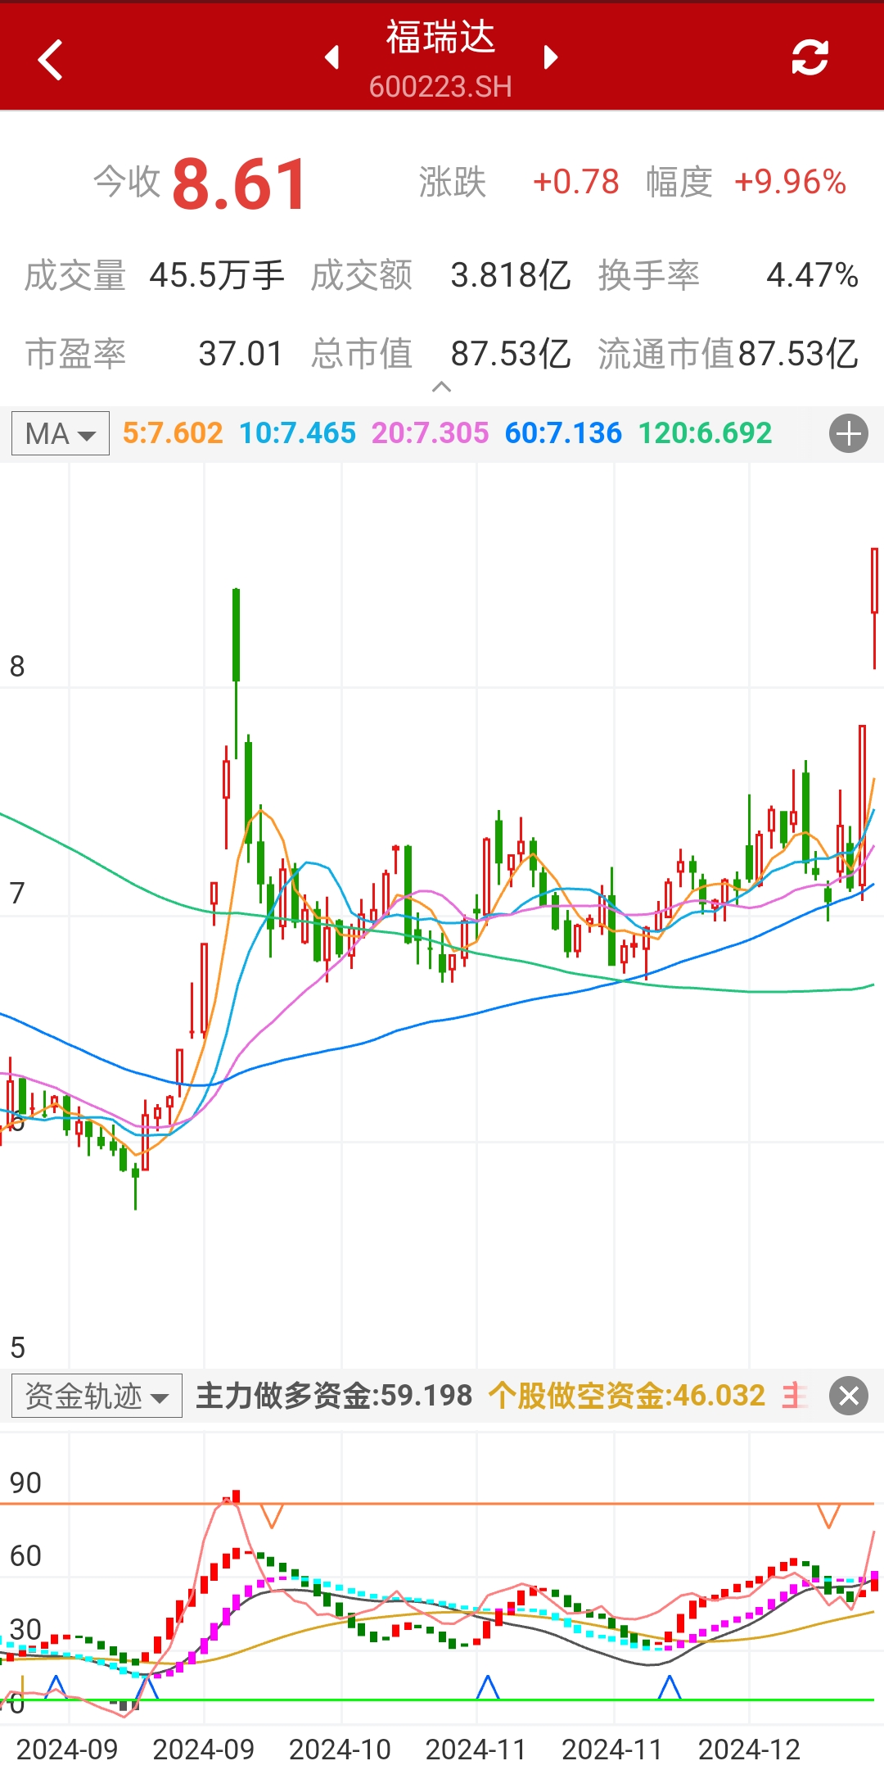Screen dimensions: 884x1779
Task: Select MA20 value 20:7.305
Action: coord(431,433)
